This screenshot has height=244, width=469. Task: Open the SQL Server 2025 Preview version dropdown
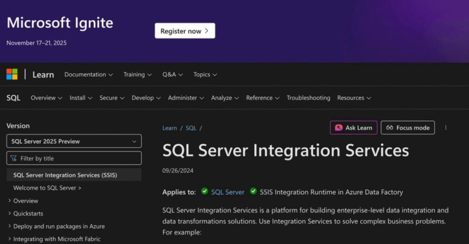pyautogui.click(x=74, y=141)
